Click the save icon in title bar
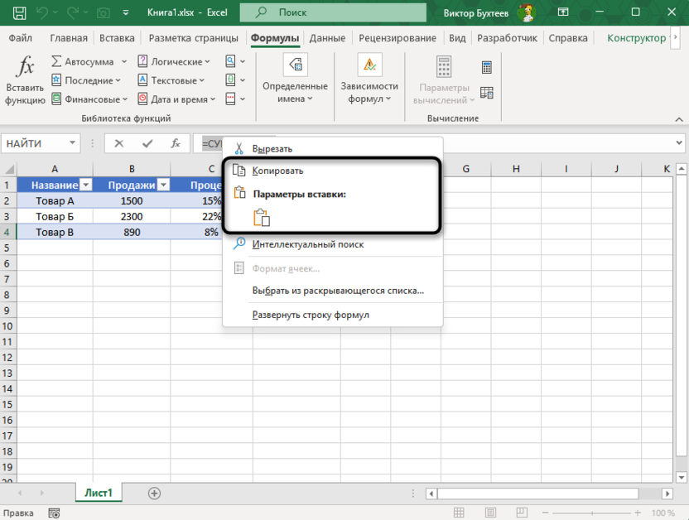Viewport: 689px width, 520px height. (19, 13)
